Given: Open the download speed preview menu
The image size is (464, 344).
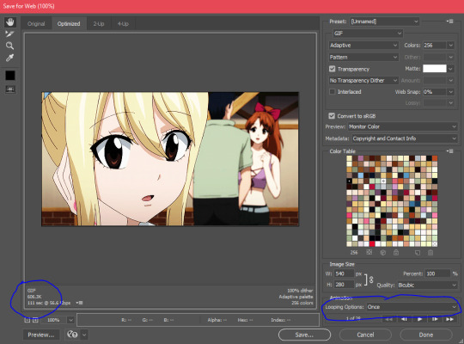Looking at the screenshot, I should 79,303.
